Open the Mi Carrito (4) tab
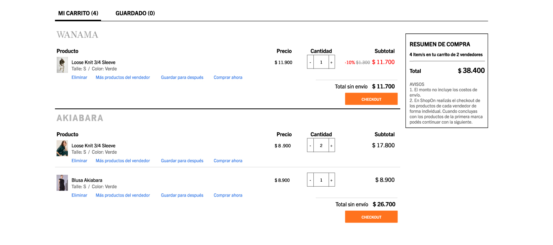The width and height of the screenshot is (553, 245). (78, 13)
